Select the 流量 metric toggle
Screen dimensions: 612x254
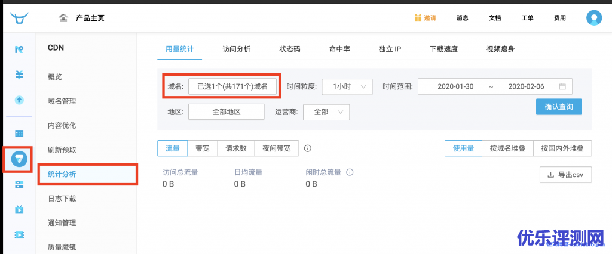173,148
